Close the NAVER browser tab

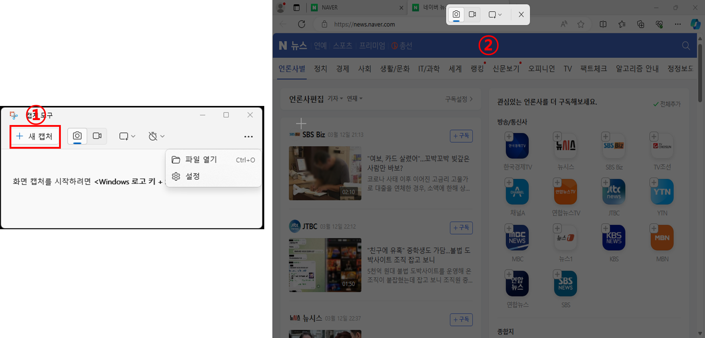click(401, 8)
